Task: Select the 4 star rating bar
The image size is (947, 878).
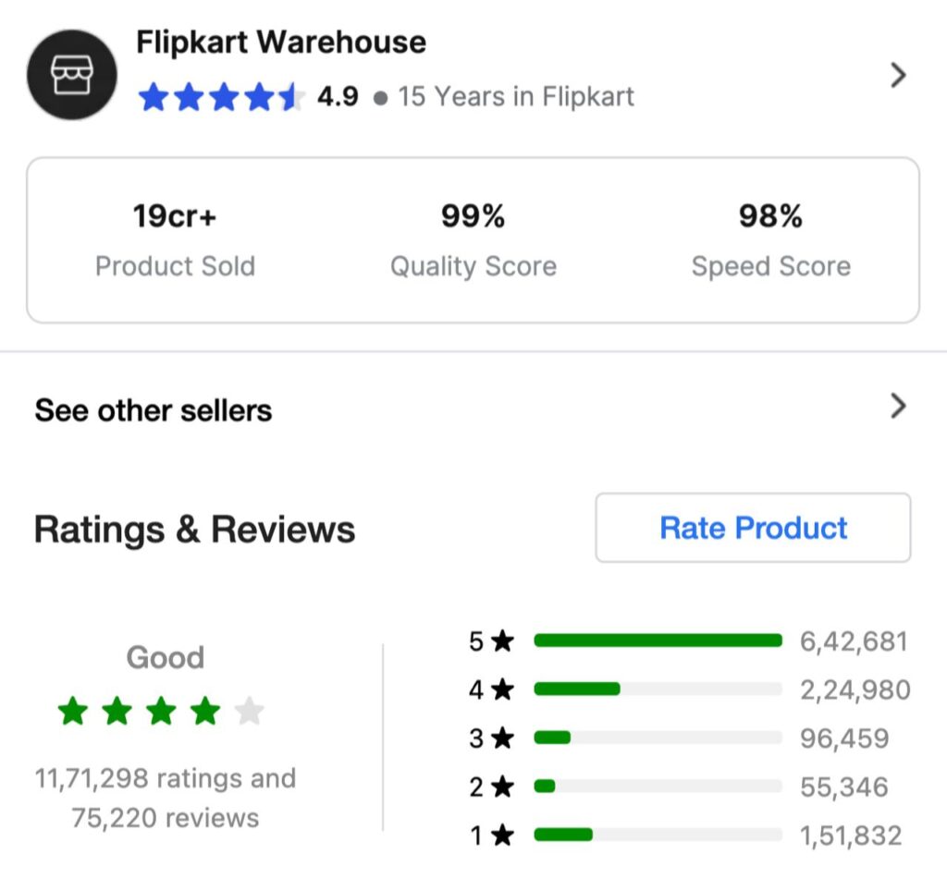Action: click(x=658, y=689)
